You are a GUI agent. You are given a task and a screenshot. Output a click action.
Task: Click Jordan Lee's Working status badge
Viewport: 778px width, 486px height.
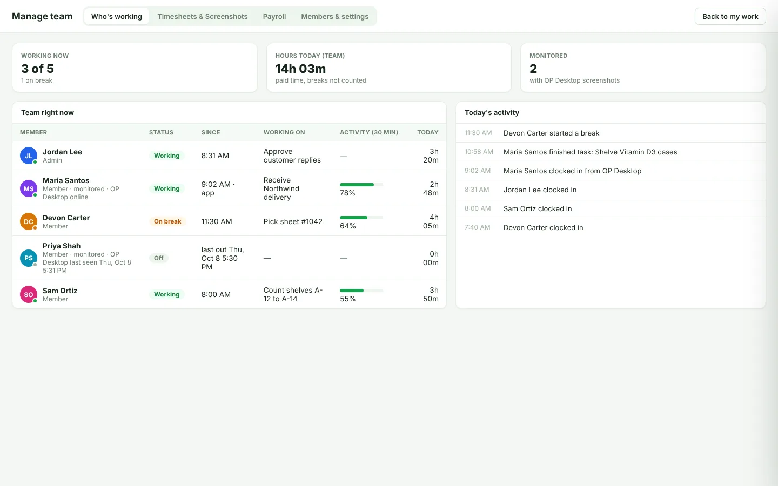coord(167,156)
